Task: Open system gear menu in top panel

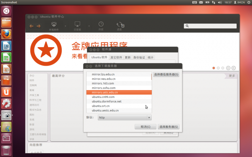Action: (x=249, y=2)
